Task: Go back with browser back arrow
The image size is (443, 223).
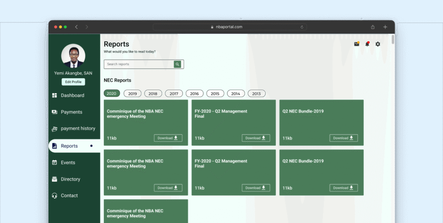Action: [77, 27]
